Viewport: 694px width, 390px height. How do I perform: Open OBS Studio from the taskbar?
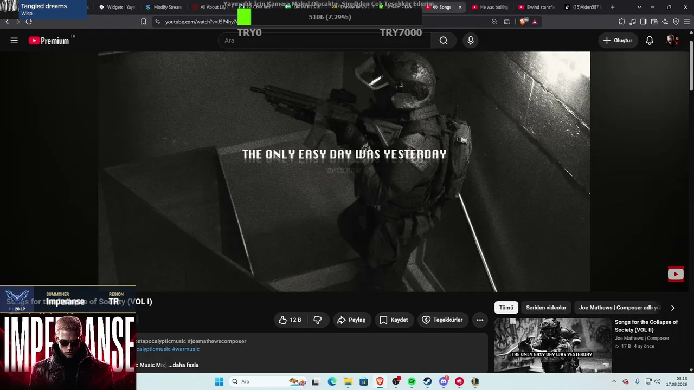[396, 381]
